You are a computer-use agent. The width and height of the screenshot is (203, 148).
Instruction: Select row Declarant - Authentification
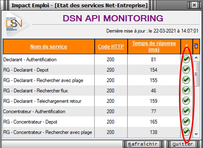click(x=97, y=59)
